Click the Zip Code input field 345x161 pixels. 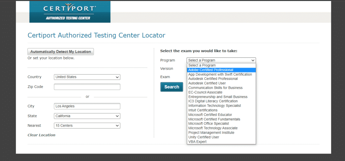(87, 87)
